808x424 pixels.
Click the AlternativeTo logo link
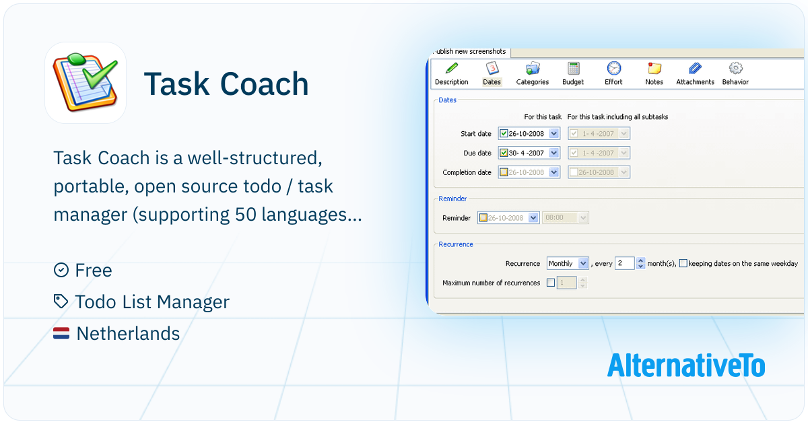686,365
